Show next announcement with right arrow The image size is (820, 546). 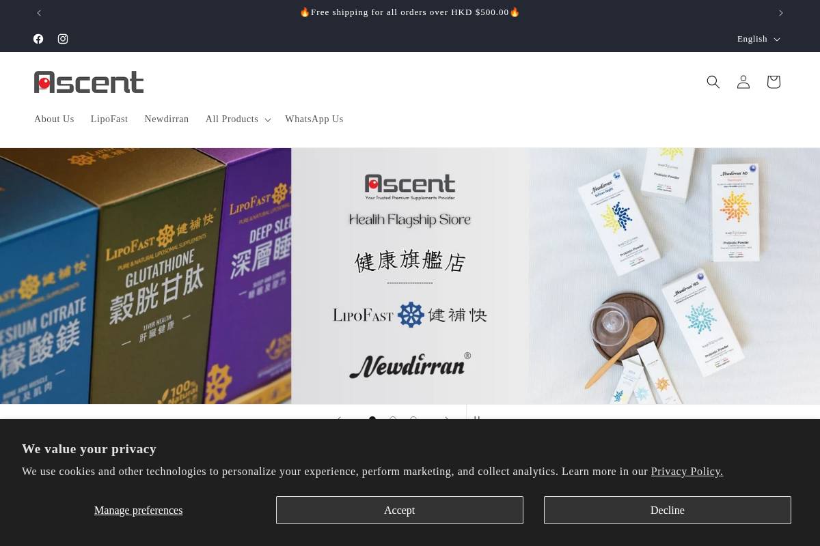coord(781,12)
